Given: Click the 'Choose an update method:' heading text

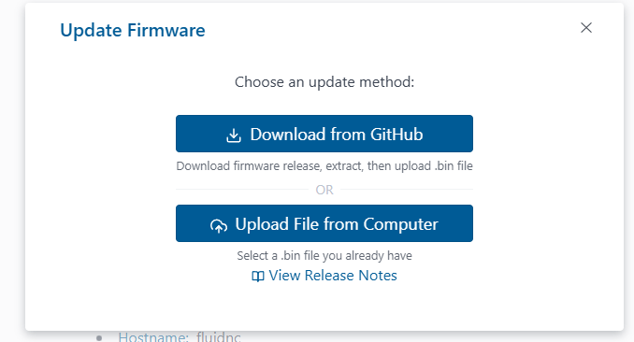Looking at the screenshot, I should point(324,82).
